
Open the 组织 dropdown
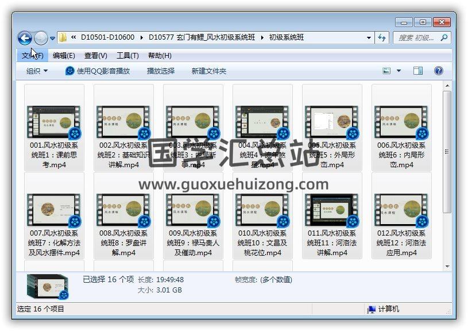point(37,71)
